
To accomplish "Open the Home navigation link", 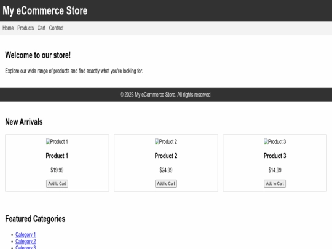I will tap(8, 28).
